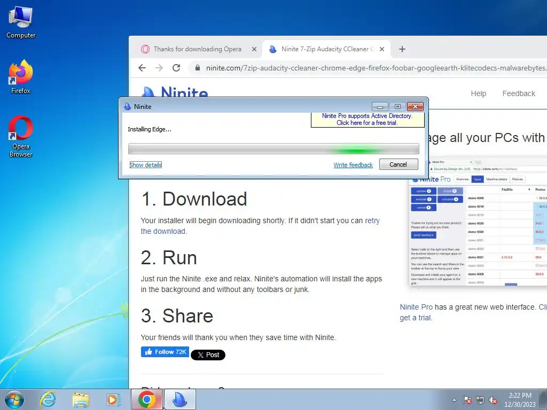Open the Action Center flag icon
The height and width of the screenshot is (410, 547).
click(467, 400)
